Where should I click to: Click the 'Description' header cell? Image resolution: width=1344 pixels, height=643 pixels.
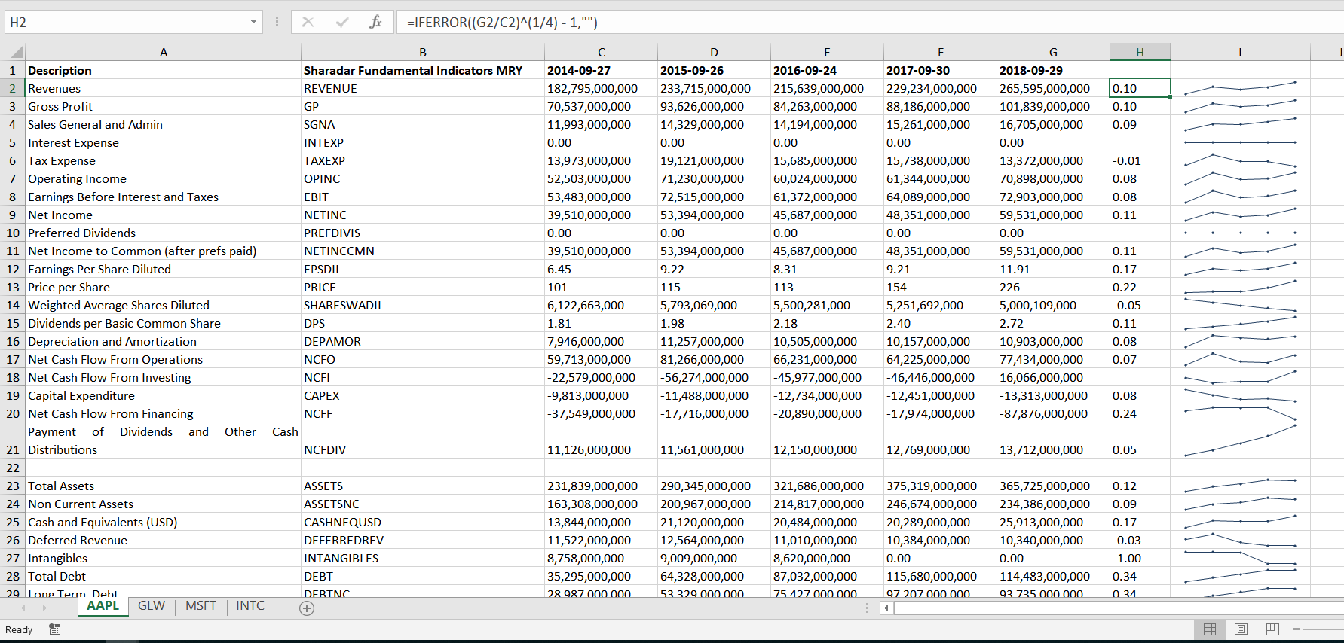(163, 70)
